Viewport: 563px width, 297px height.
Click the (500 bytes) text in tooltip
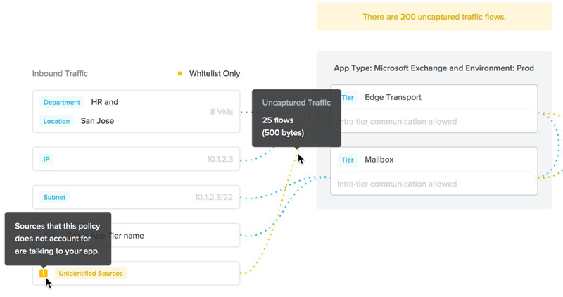[283, 133]
